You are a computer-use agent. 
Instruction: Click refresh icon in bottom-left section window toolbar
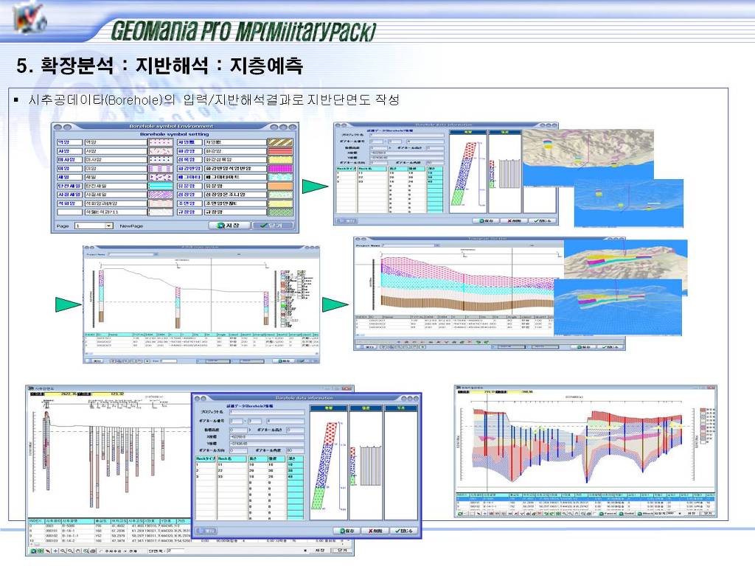34,551
